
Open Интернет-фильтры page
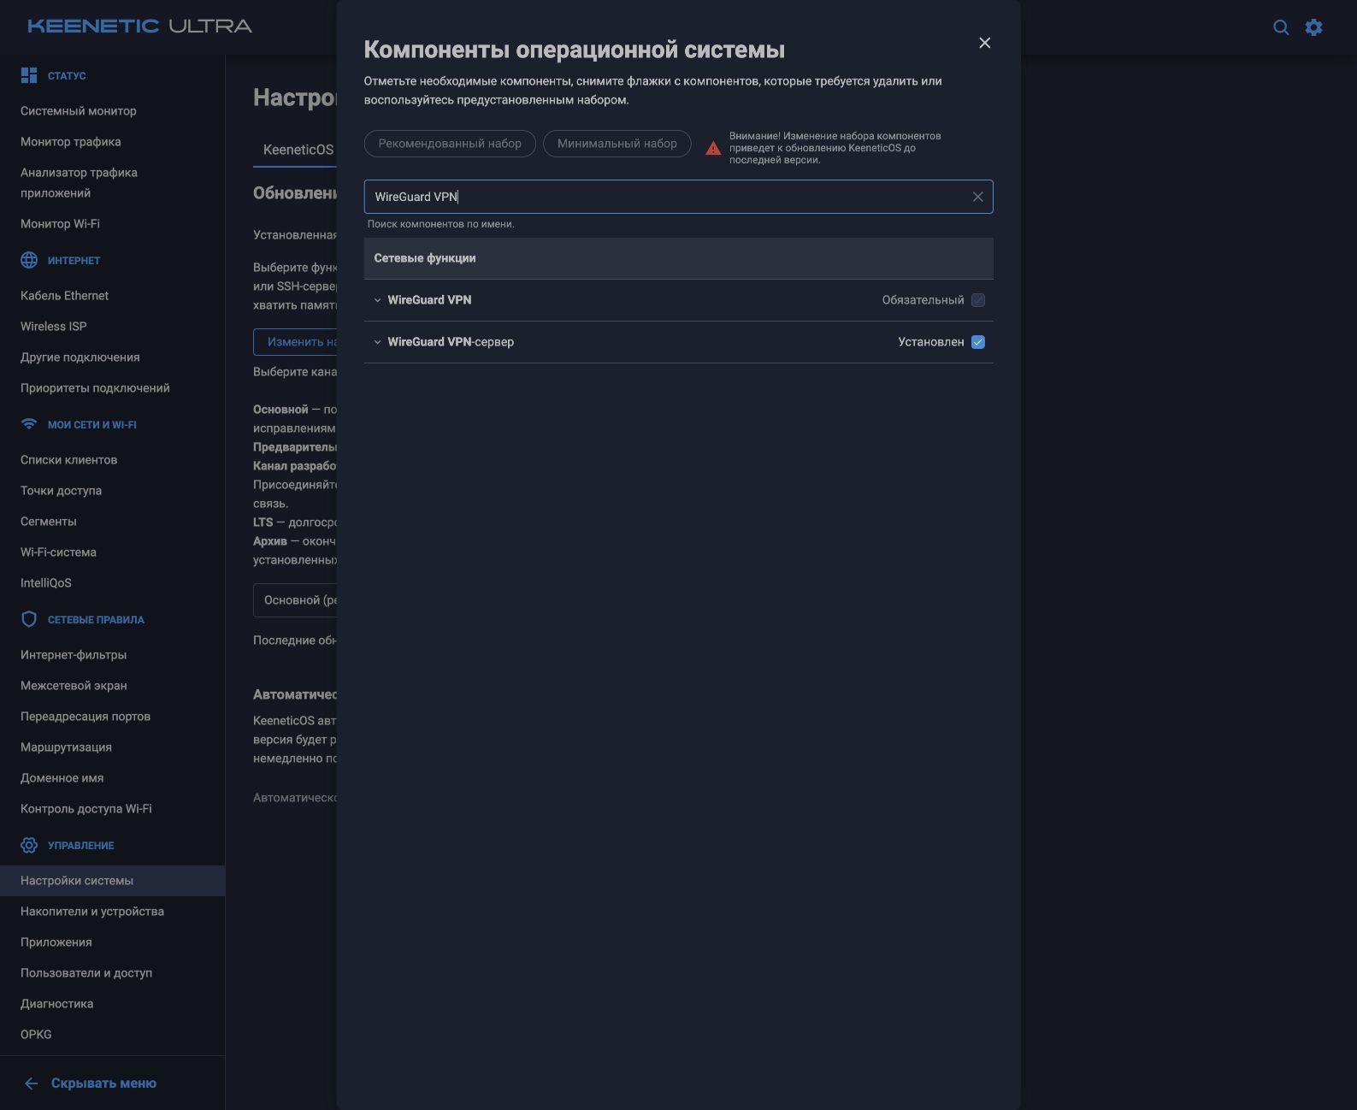(x=74, y=655)
